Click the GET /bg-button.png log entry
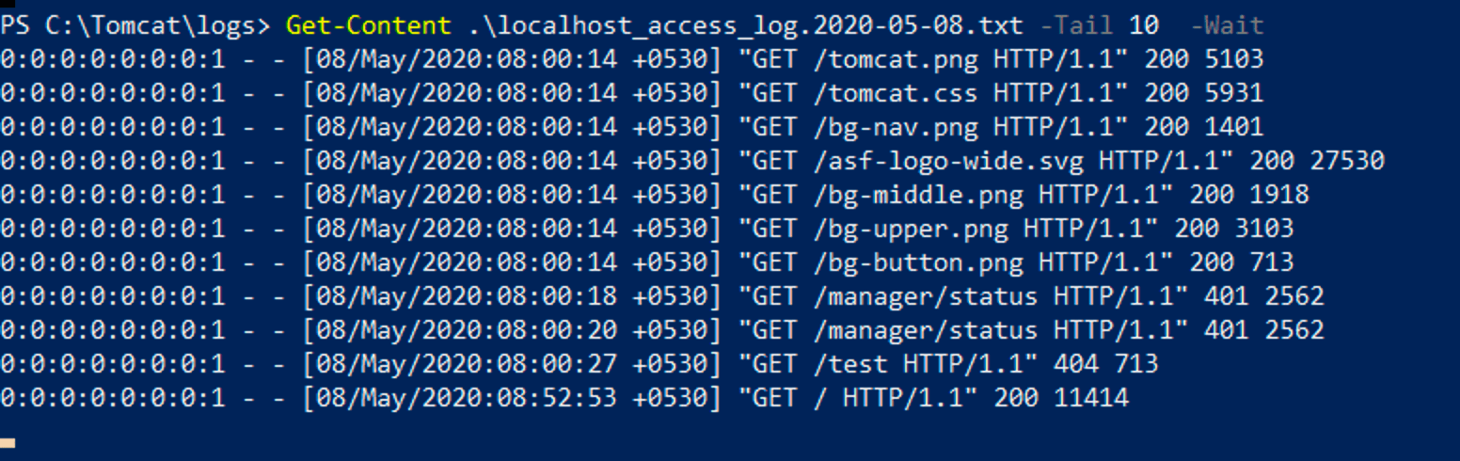Viewport: 1460px width, 461px height. click(x=647, y=262)
